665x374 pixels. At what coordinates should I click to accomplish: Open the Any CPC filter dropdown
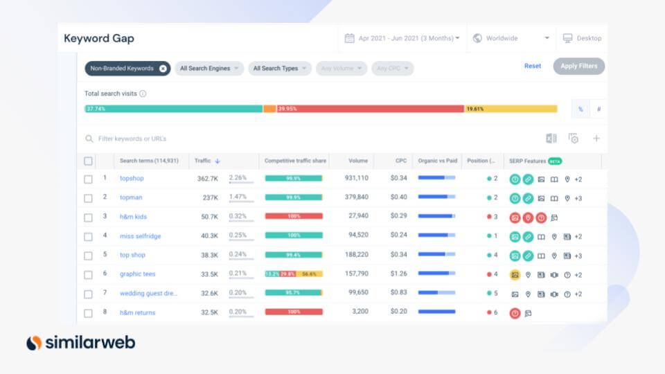393,69
